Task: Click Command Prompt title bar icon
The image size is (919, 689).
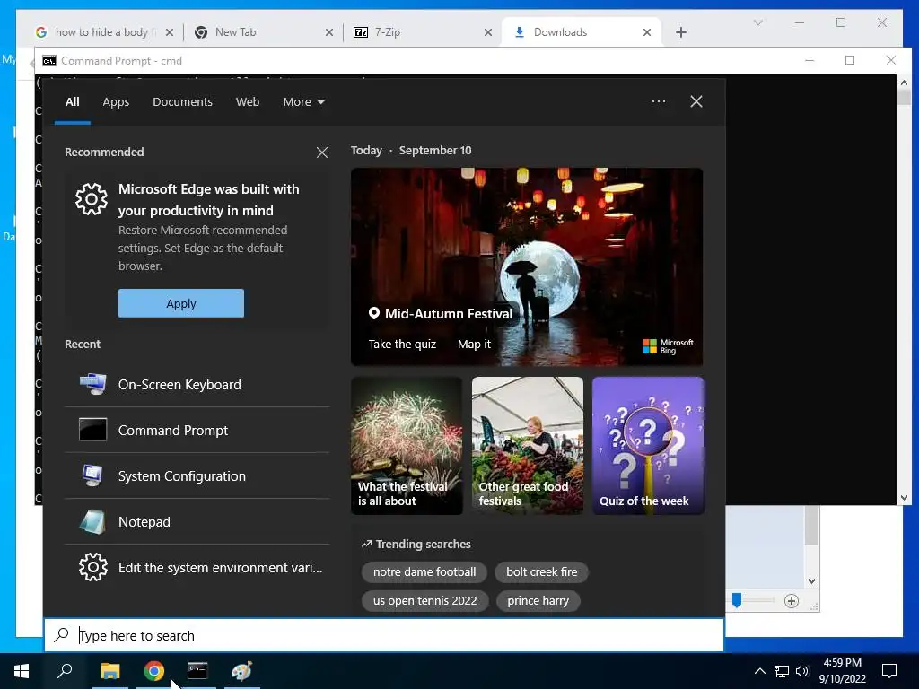Action: click(49, 61)
